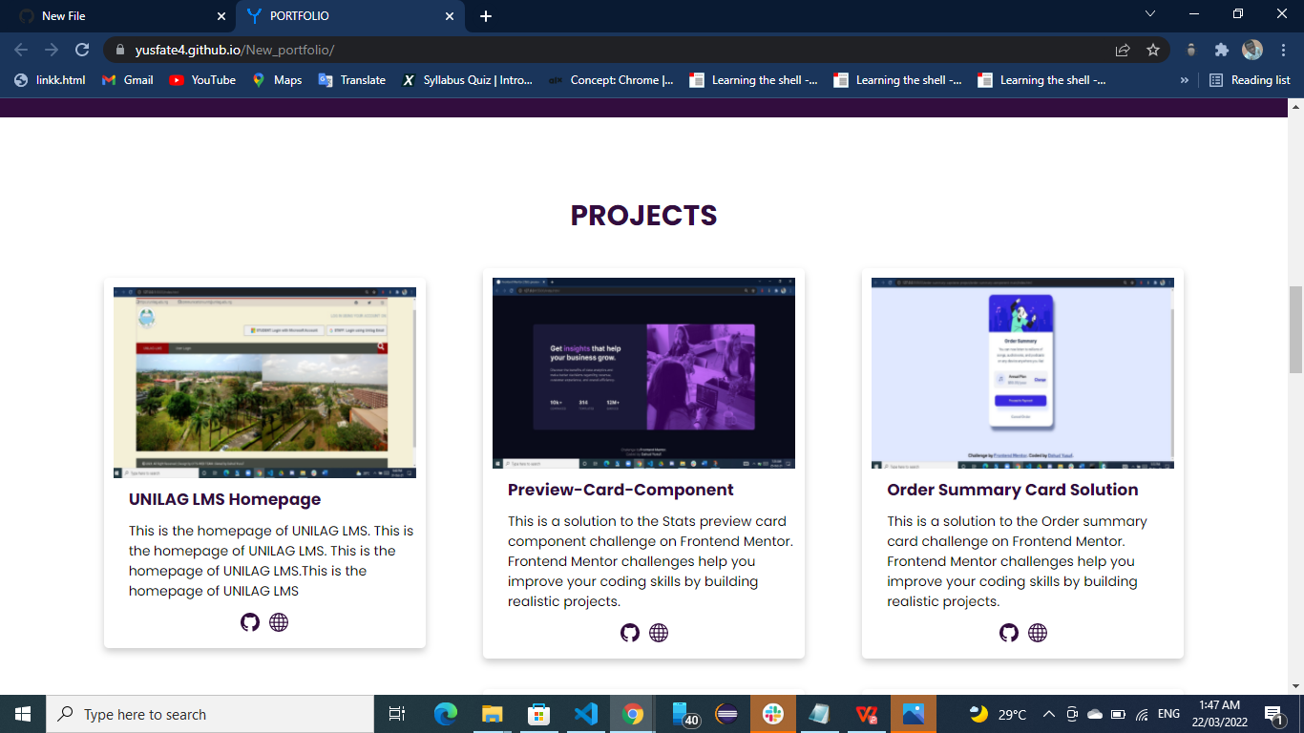Open Photos app in taskbar
Viewport: 1304px width, 733px height.
tap(914, 714)
